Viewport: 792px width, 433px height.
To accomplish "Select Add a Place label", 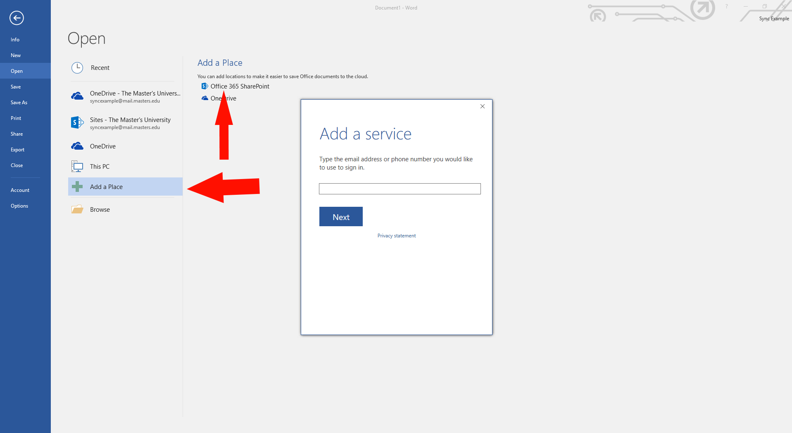I will pos(106,187).
